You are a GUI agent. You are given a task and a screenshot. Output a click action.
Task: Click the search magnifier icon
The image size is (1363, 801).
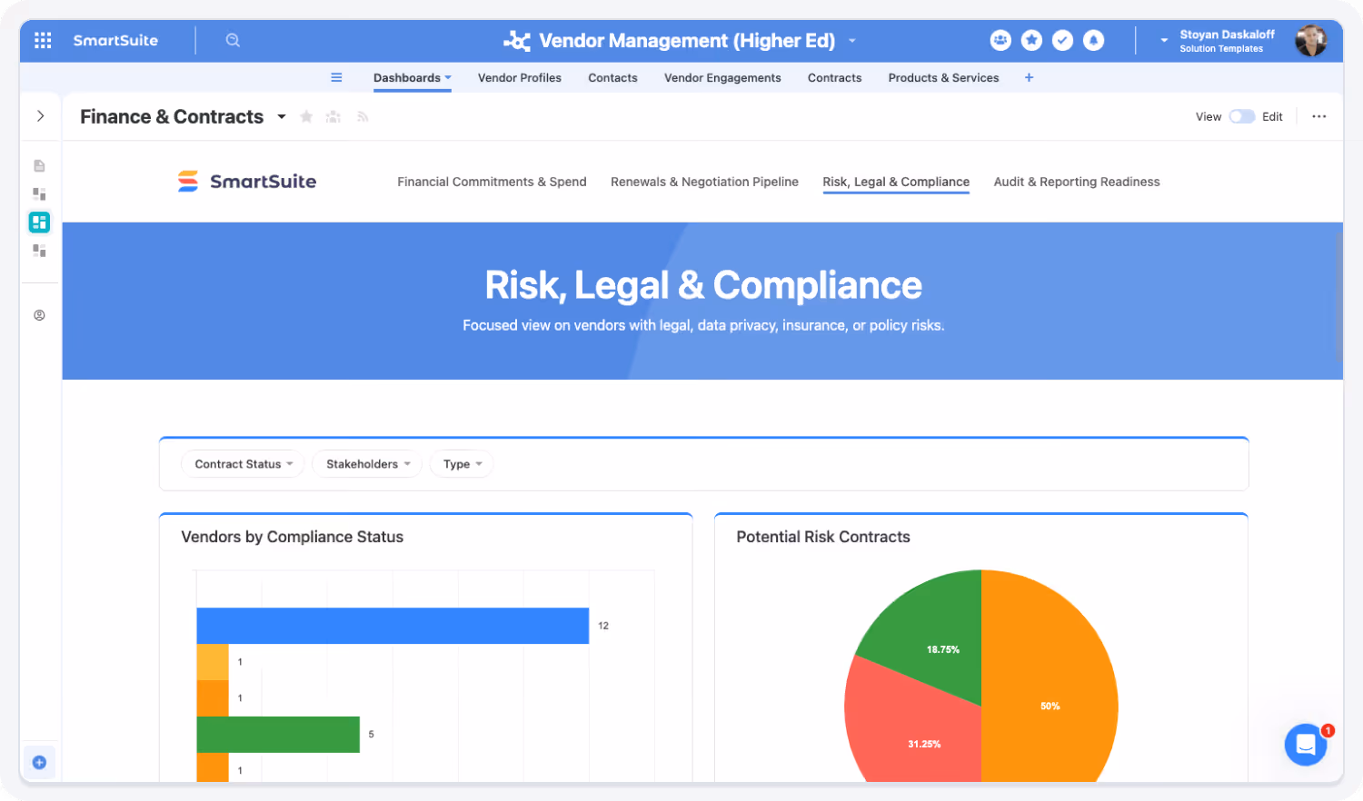point(233,40)
